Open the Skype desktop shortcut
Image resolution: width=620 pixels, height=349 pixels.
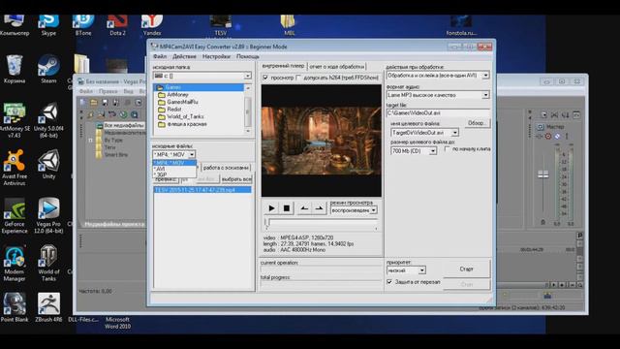pyautogui.click(x=48, y=25)
